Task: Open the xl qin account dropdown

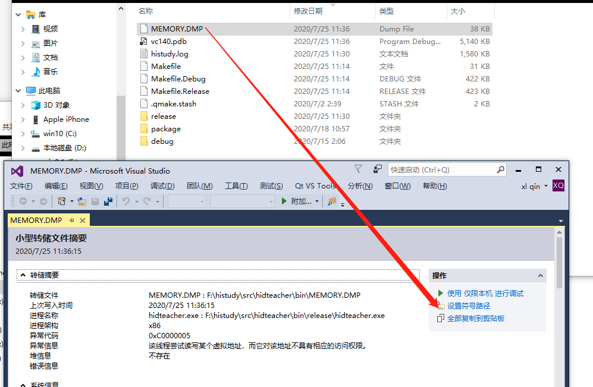Action: tap(546, 186)
